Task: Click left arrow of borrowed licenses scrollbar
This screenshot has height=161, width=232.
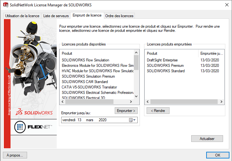Action: 148,101
